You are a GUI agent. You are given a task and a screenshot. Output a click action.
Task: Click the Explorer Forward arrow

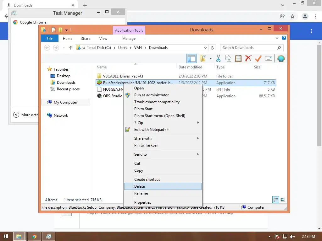[56, 48]
